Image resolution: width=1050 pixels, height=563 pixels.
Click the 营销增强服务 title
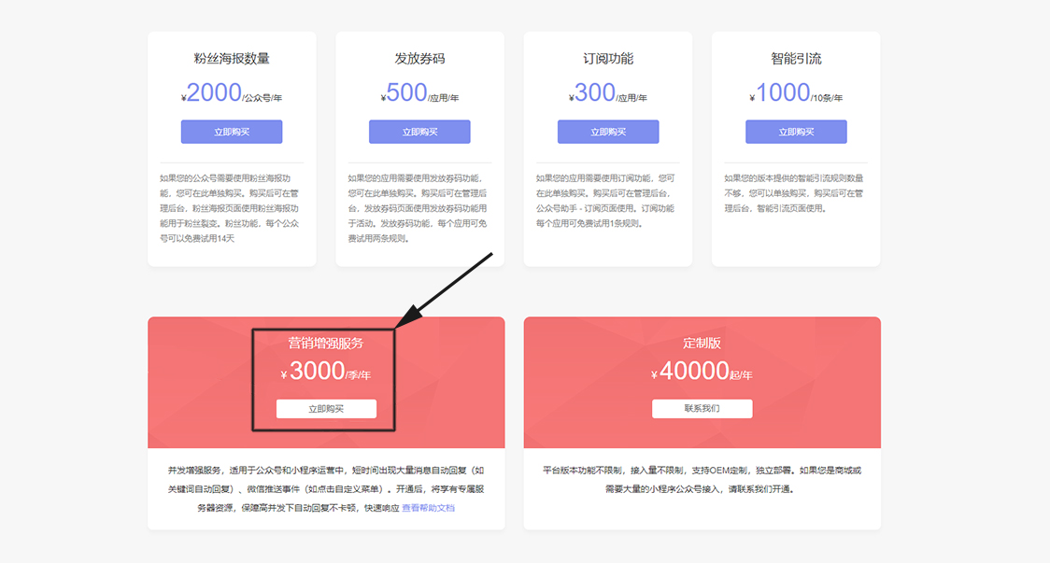coord(326,343)
